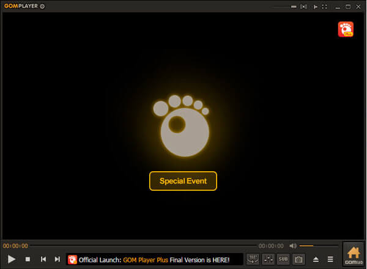
Task: Click elapsed time display on left
Action: click(15, 246)
